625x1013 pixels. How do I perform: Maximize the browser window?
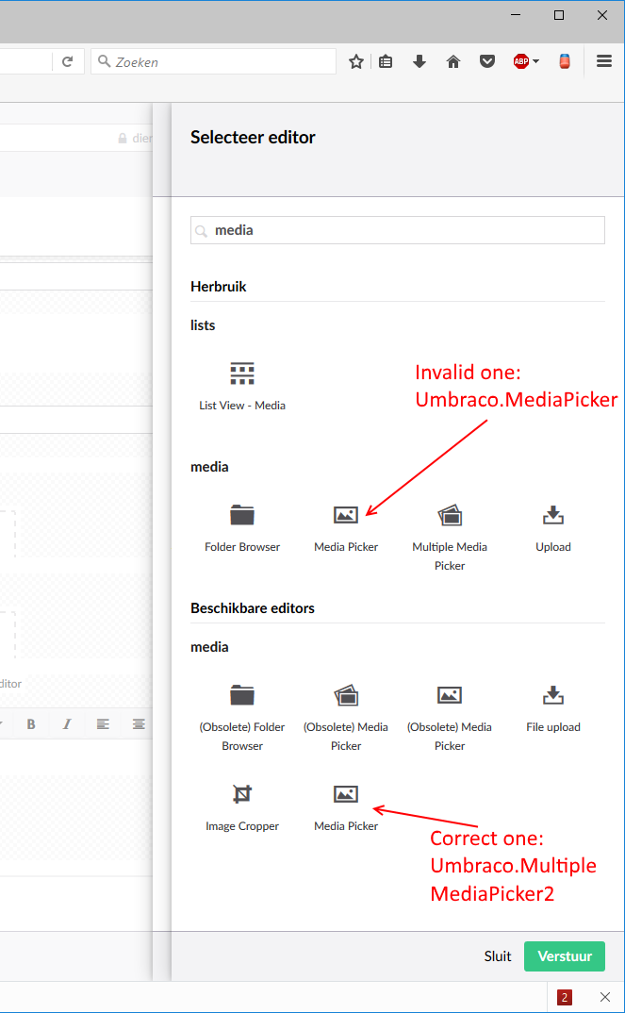pyautogui.click(x=559, y=15)
